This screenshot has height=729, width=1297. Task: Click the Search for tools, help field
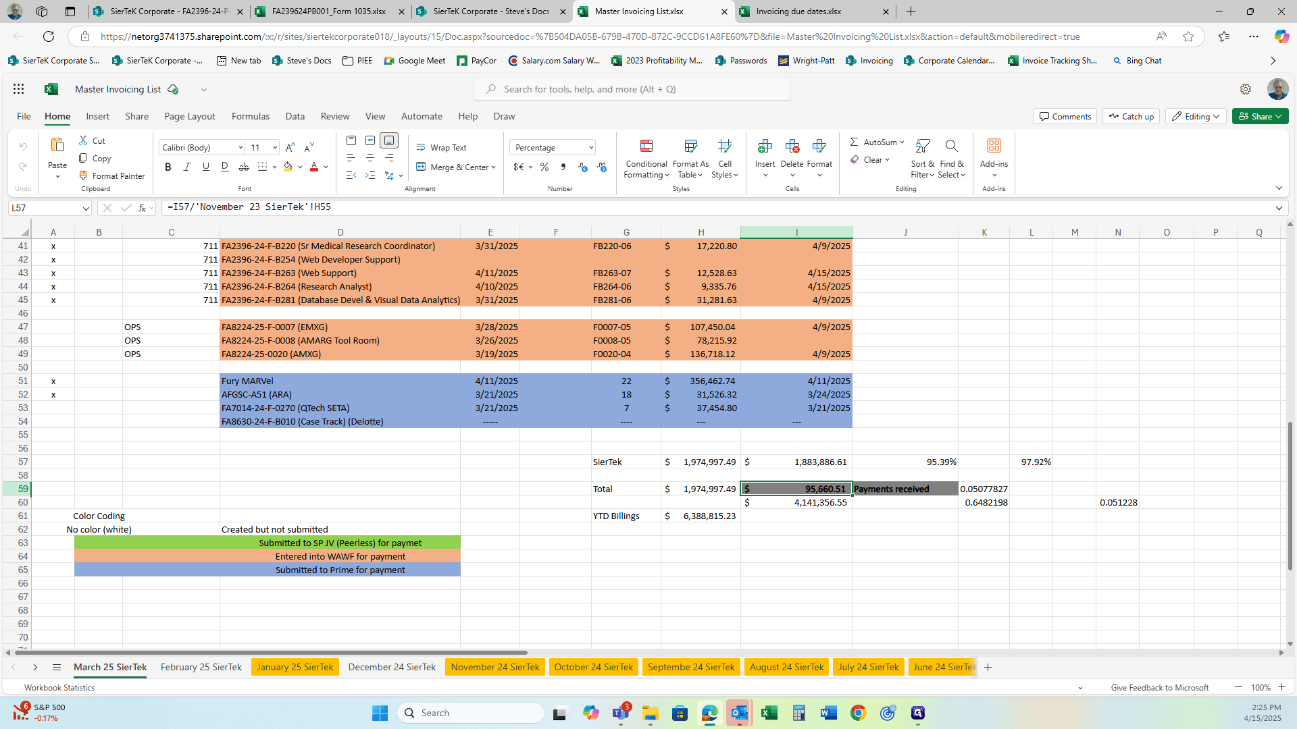tap(632, 89)
